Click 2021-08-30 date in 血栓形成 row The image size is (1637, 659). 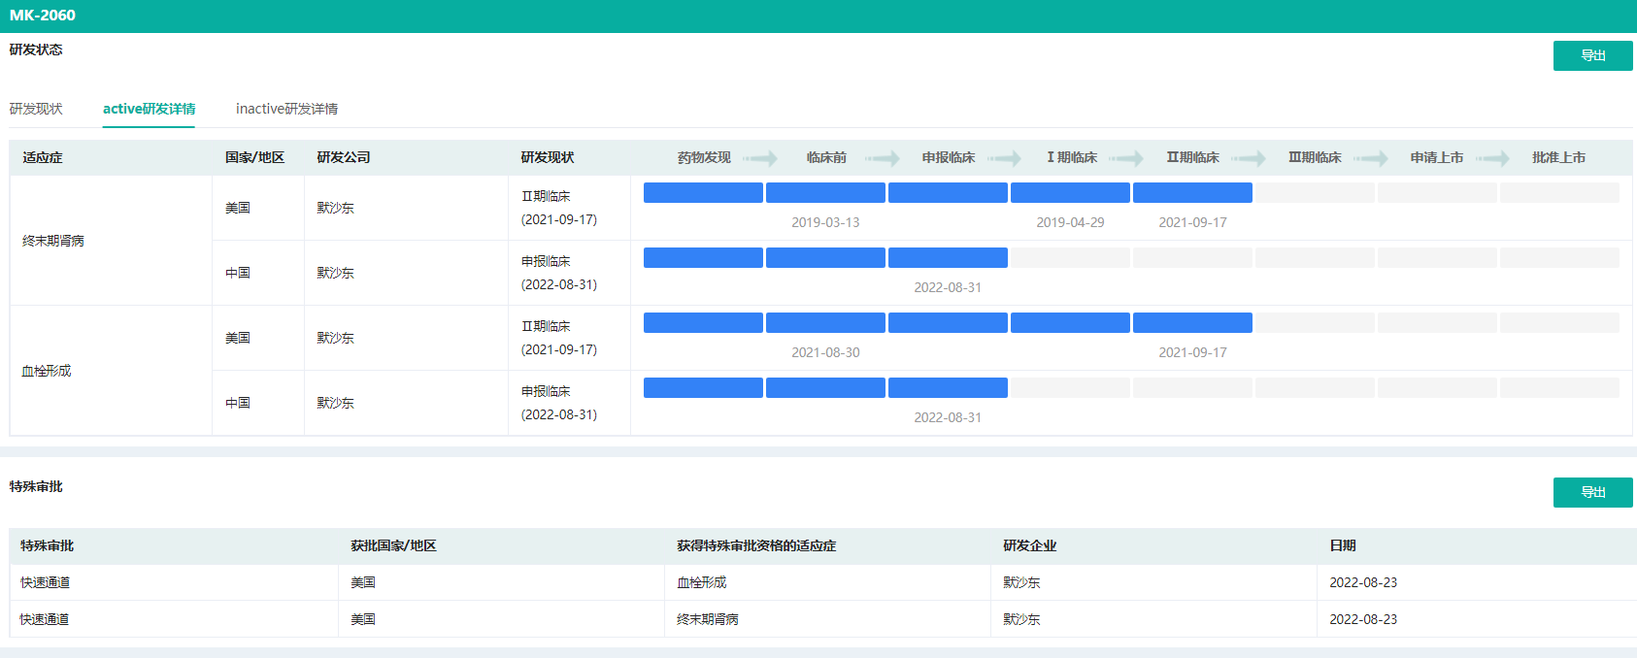pyautogui.click(x=825, y=352)
